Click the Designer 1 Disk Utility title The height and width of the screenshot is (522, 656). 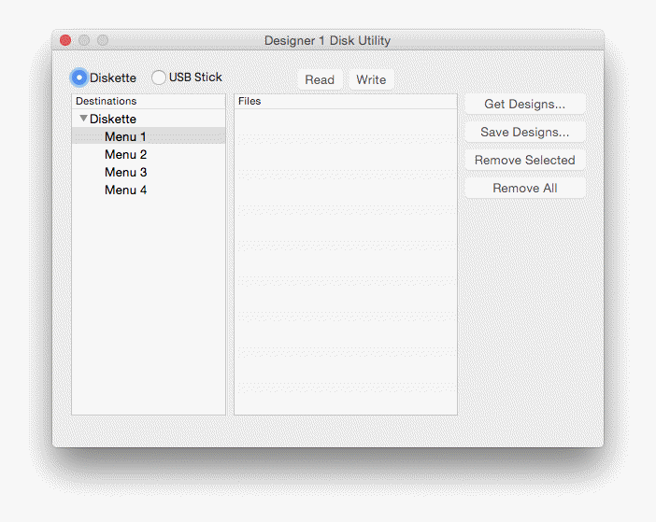(x=327, y=40)
